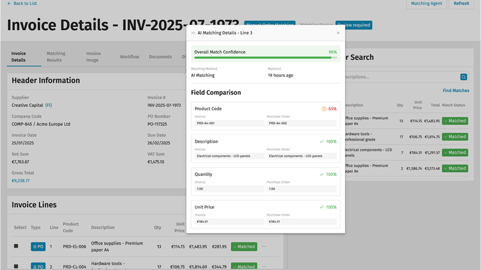The width and height of the screenshot is (481, 270).
Task: Click the PO type badge on line 1
Action: (x=38, y=246)
